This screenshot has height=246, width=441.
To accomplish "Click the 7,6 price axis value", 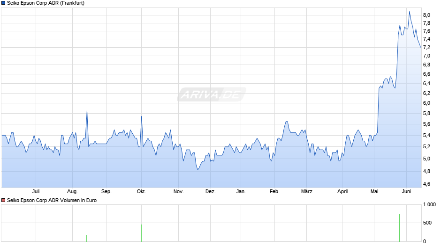I will coord(426,31).
